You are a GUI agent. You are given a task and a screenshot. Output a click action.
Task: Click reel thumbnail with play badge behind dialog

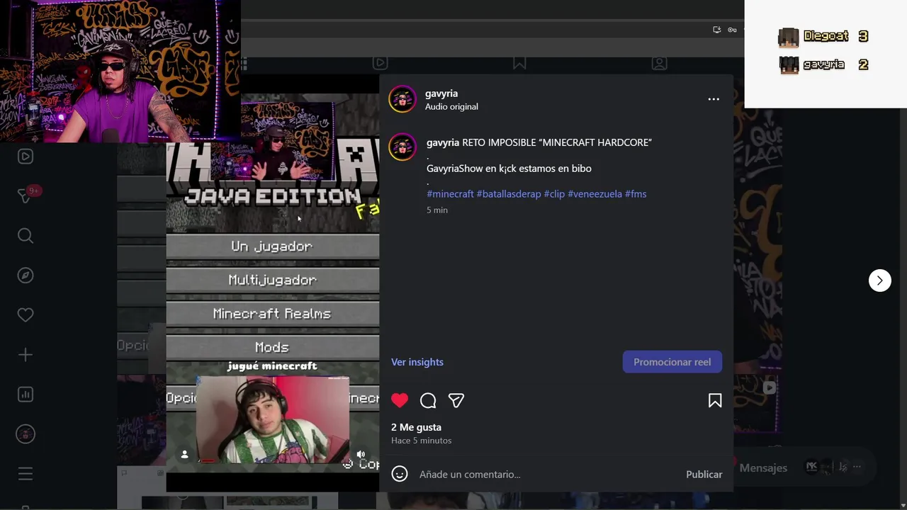point(757,402)
